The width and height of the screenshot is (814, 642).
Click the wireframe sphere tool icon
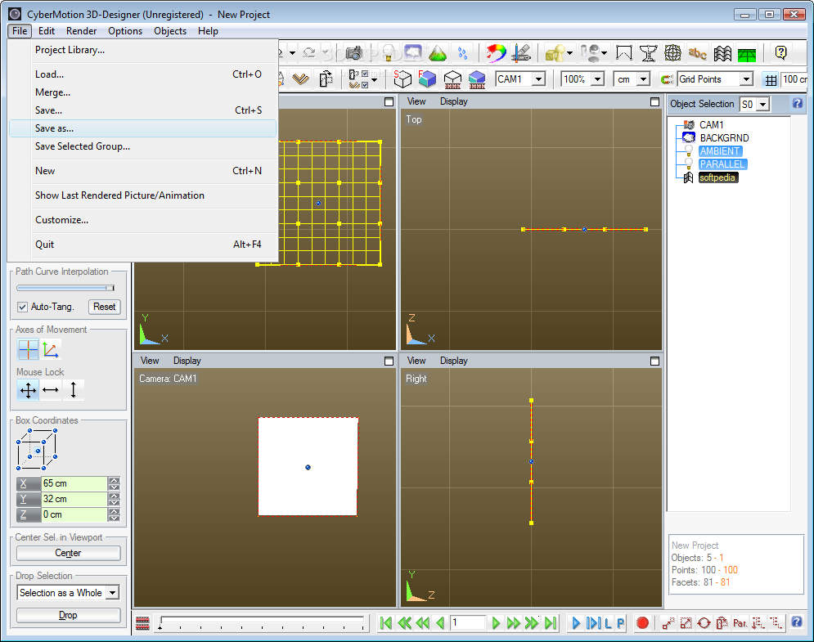[672, 53]
